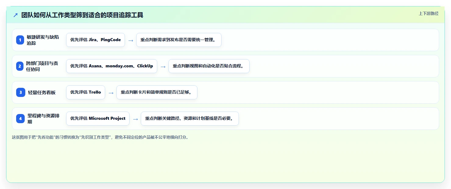Screen dimensions: 451x189
Task: Click the 优先评估 Trello box
Action: (86, 92)
